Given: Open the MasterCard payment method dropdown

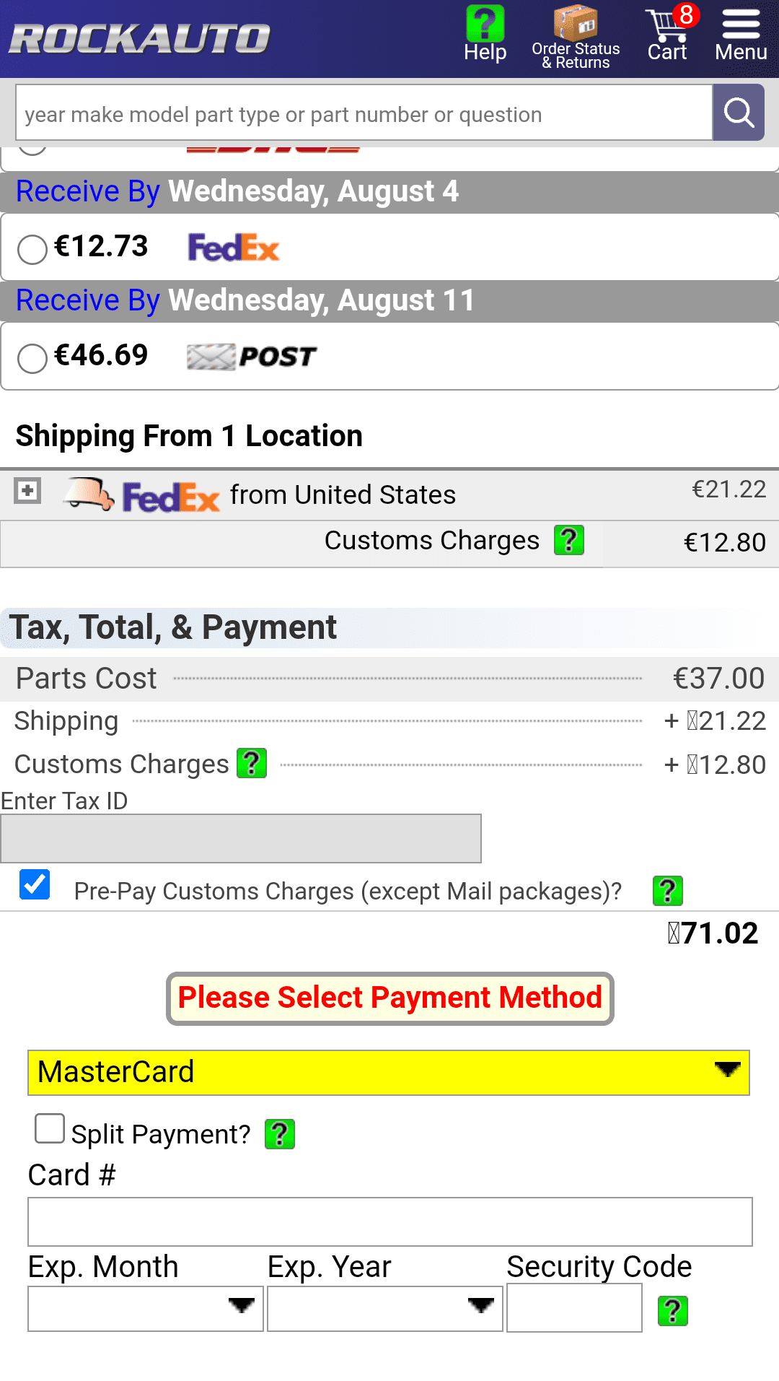Looking at the screenshot, I should pos(388,1072).
